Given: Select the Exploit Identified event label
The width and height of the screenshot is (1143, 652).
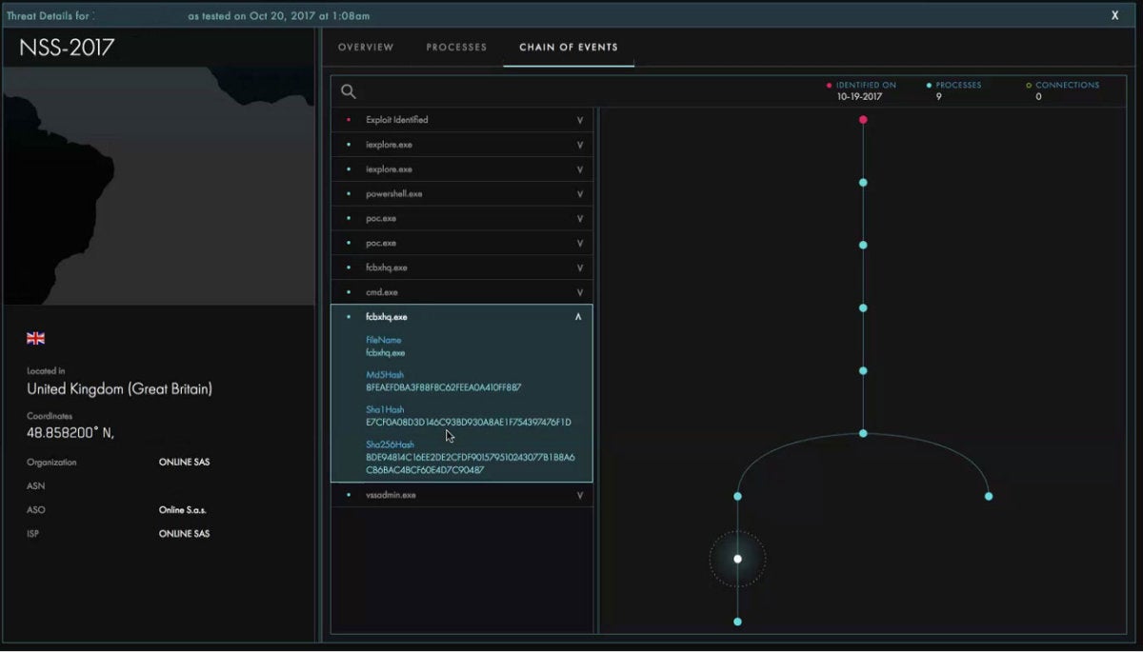Looking at the screenshot, I should point(397,120).
